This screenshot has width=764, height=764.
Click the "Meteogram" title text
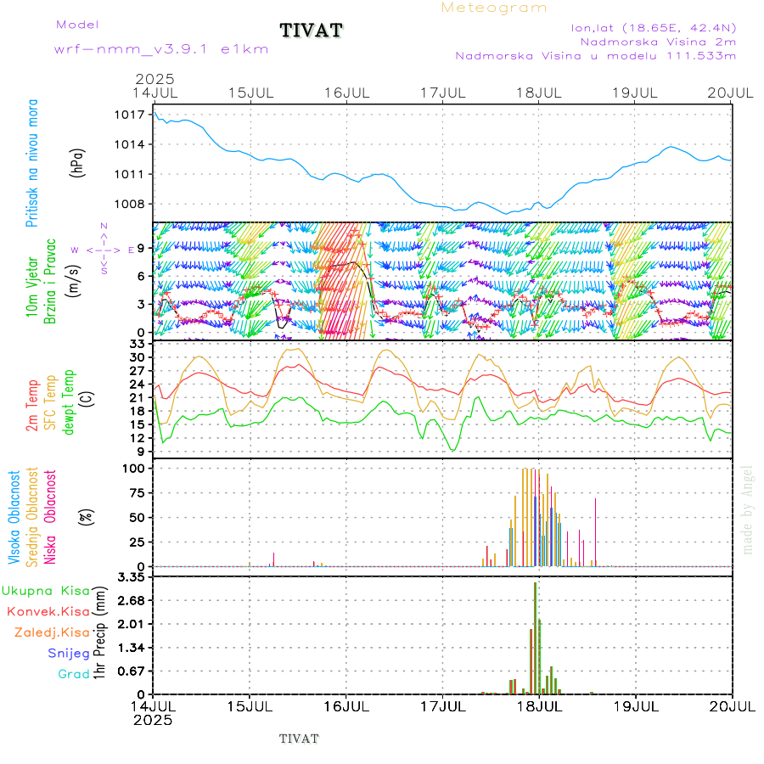493,8
